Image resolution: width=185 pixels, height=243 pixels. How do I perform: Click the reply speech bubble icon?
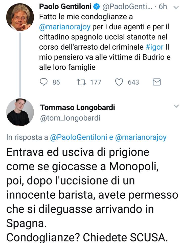44,82
